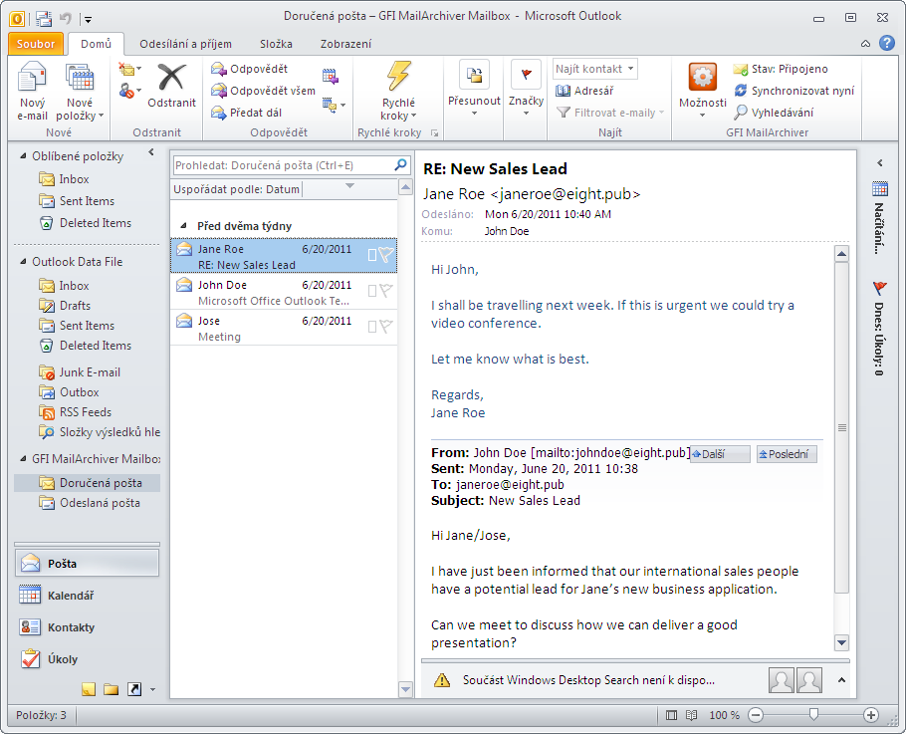
Task: Minimize the ribbon with the caret
Action: (865, 44)
